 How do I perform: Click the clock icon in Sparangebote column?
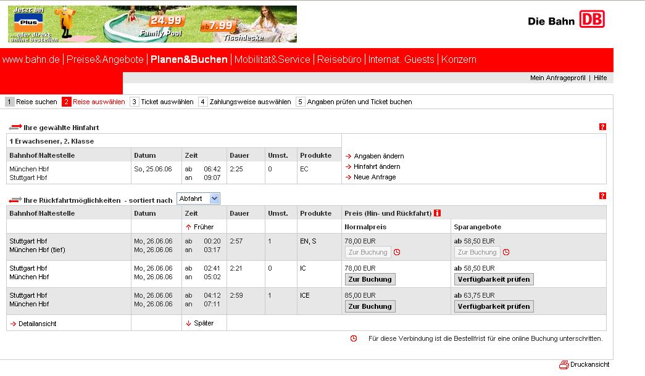(x=506, y=252)
